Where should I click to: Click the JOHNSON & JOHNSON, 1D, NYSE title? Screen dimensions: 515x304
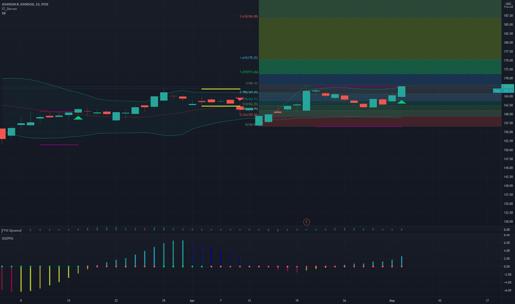(x=25, y=4)
